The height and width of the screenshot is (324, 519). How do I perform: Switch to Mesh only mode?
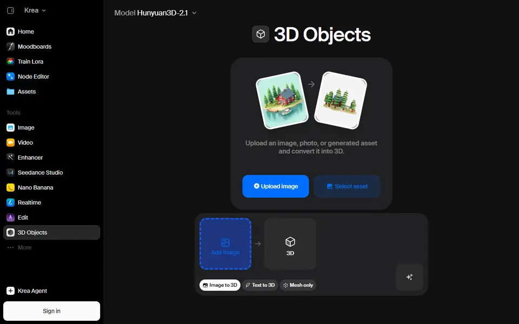[298, 285]
